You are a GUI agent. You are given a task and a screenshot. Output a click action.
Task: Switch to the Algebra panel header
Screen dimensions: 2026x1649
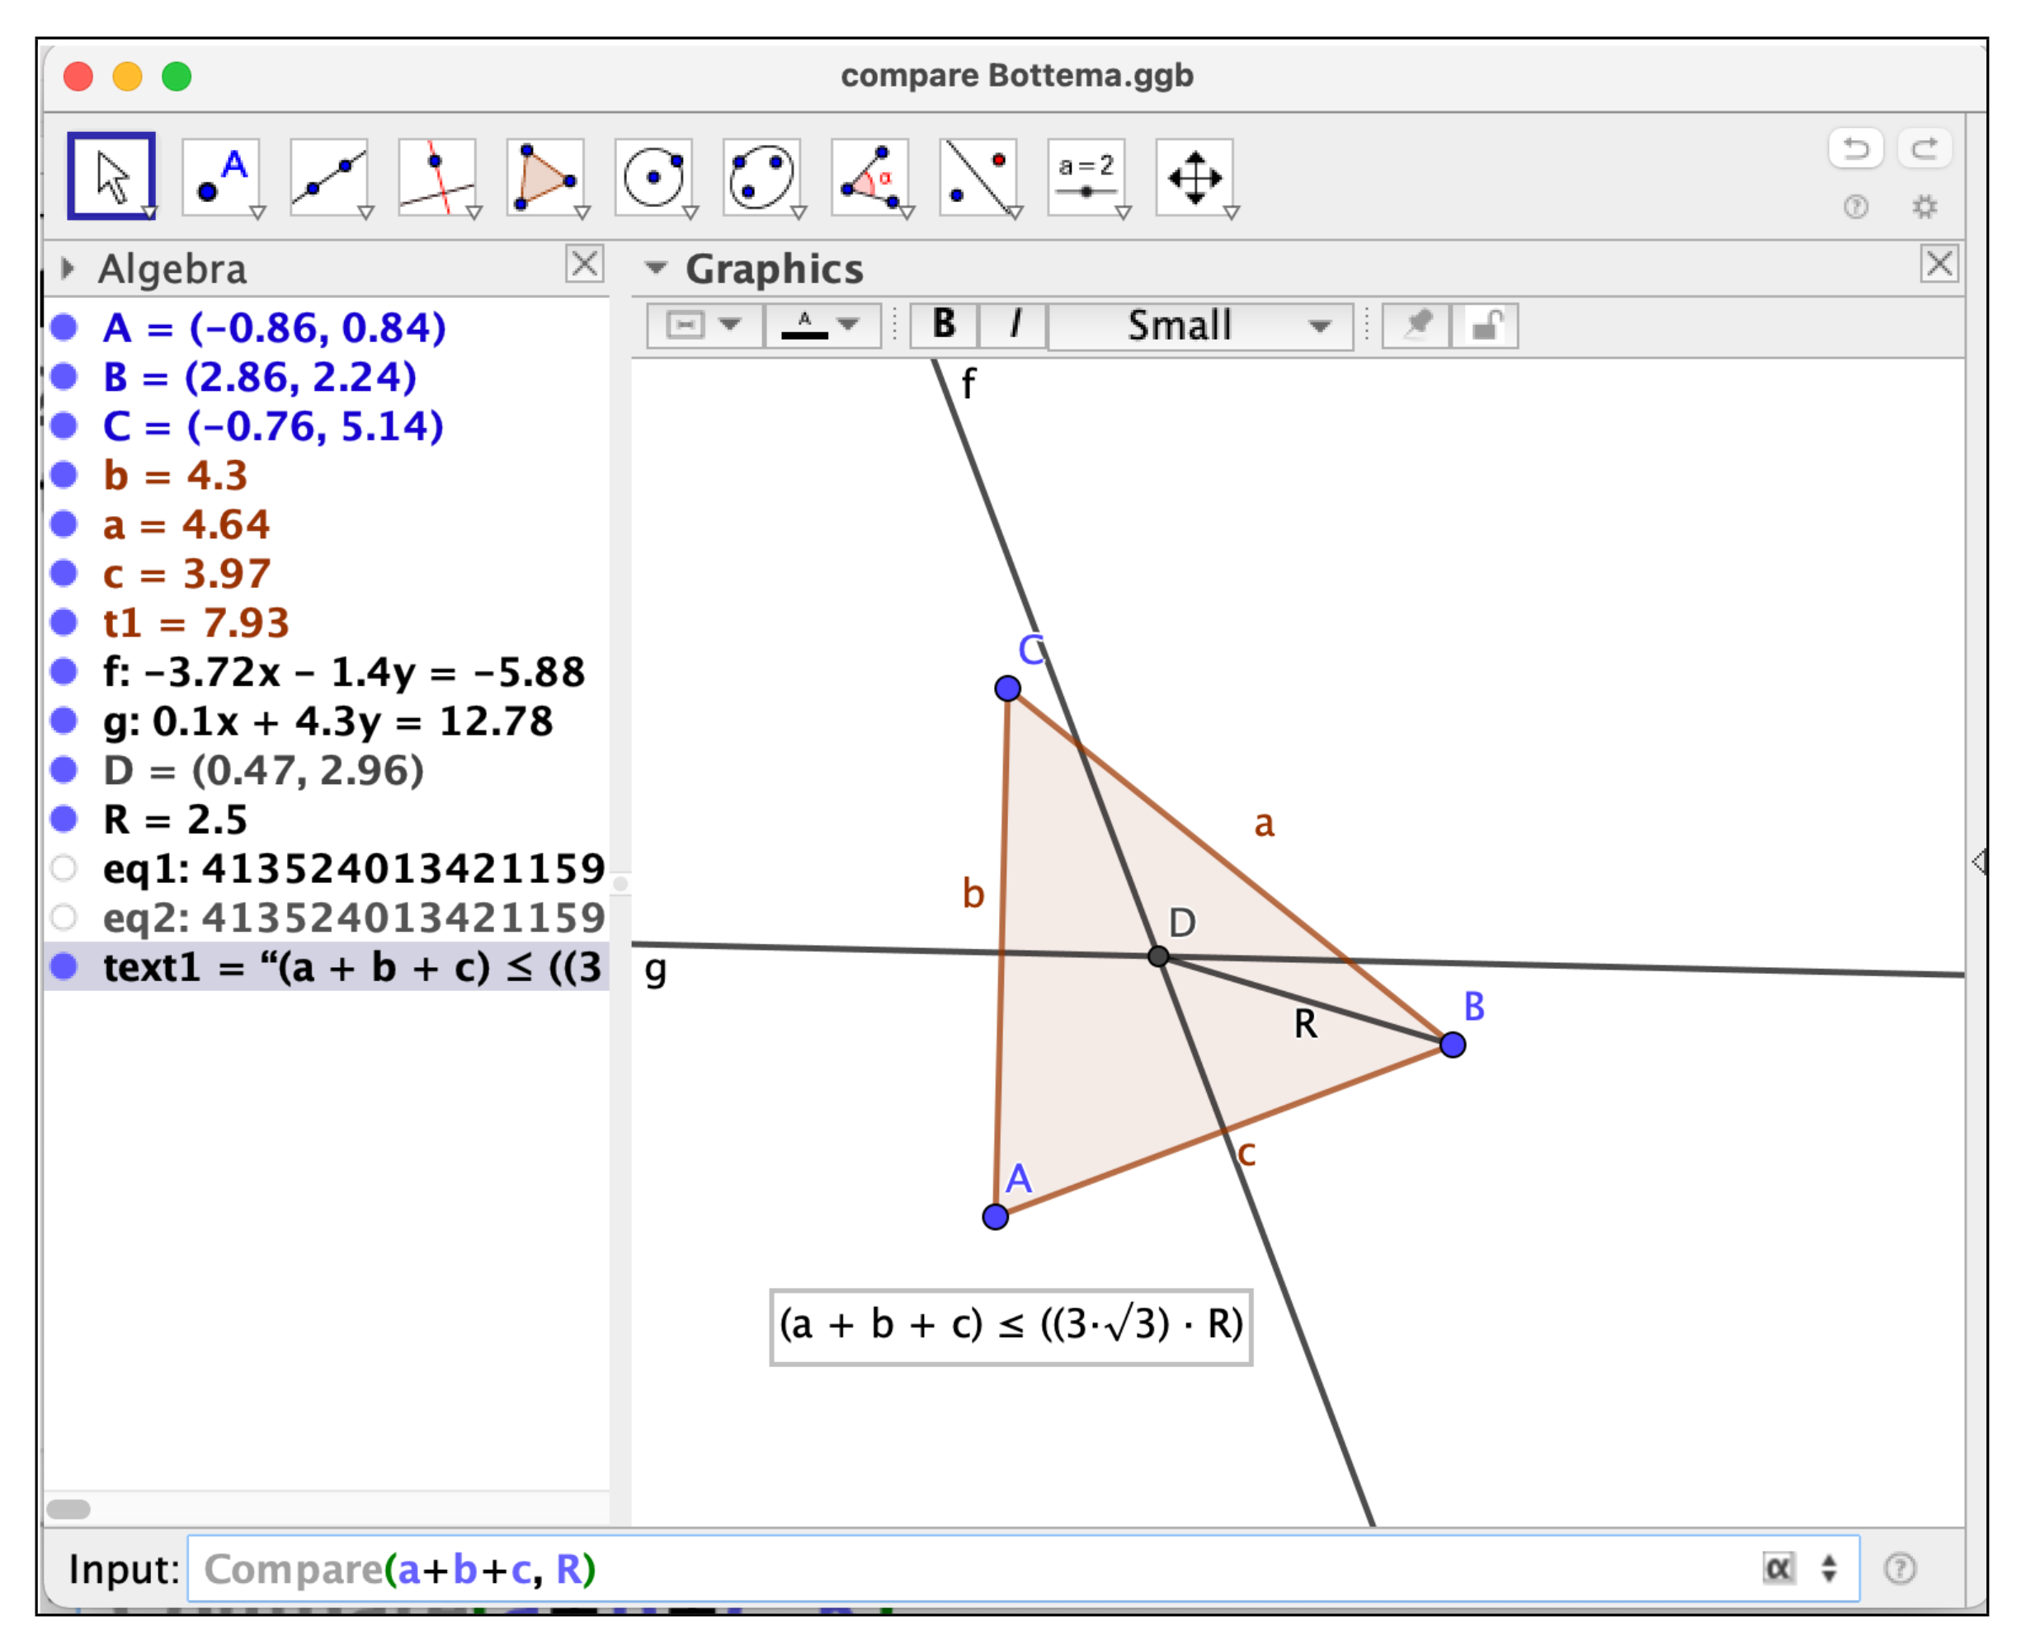[x=171, y=269]
